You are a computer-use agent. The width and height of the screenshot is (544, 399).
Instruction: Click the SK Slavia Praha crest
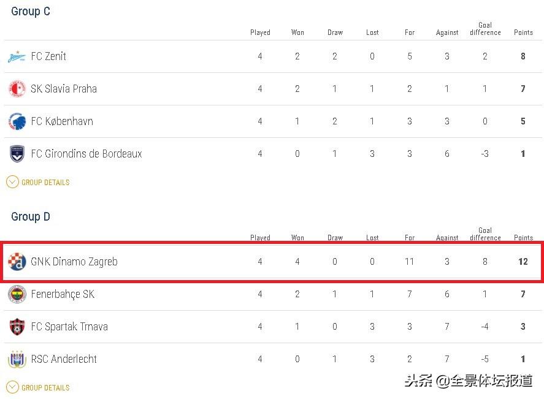(x=17, y=89)
